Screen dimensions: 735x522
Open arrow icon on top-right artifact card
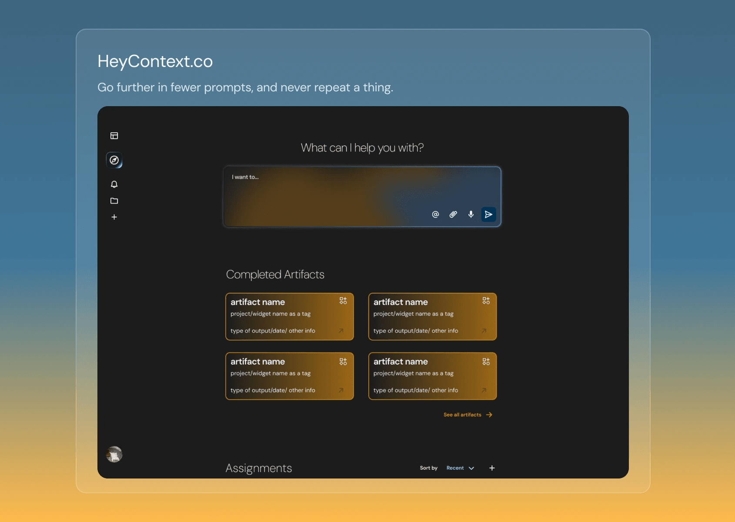pyautogui.click(x=484, y=331)
